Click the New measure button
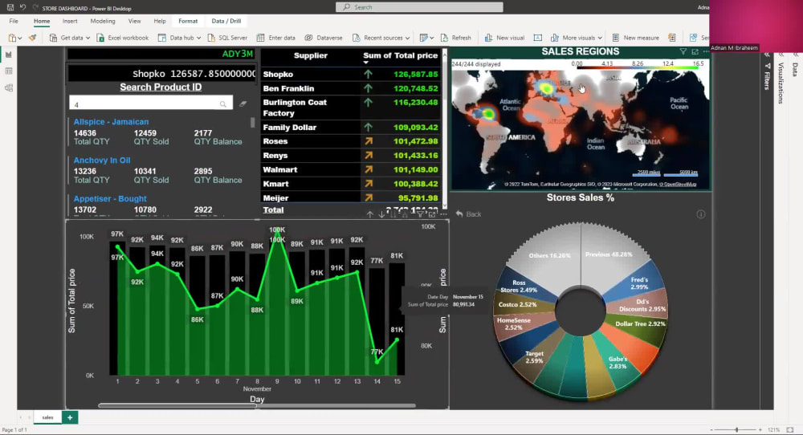The width and height of the screenshot is (803, 435). point(635,38)
